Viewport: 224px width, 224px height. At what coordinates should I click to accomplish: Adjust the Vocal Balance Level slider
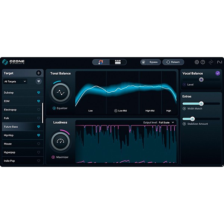point(201,80)
